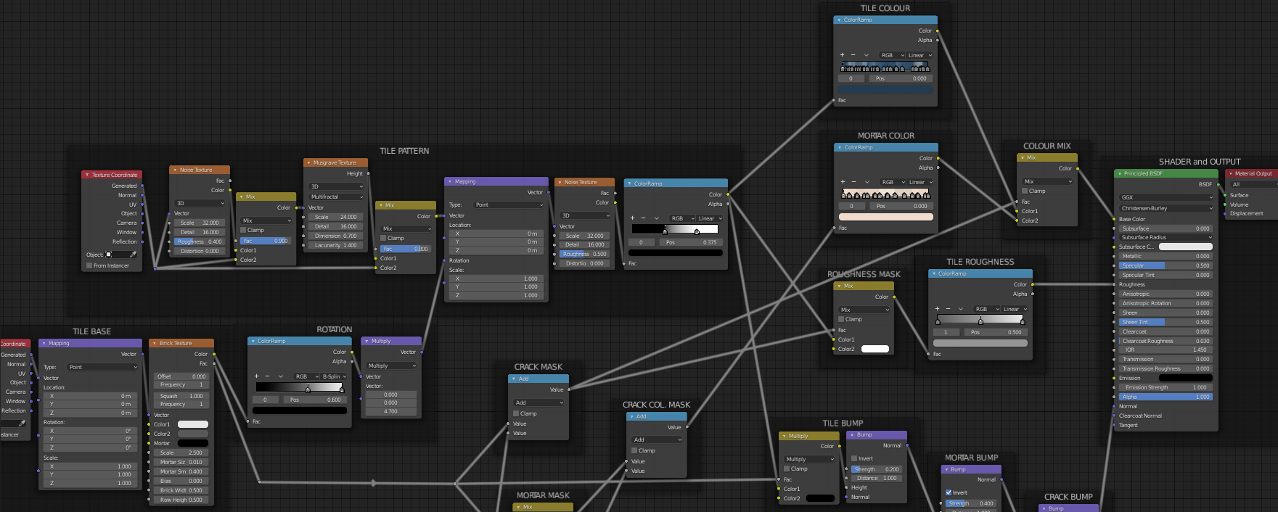Collapse the Crack Mask Add node triangle
This screenshot has width=1278, height=512.
tap(514, 379)
